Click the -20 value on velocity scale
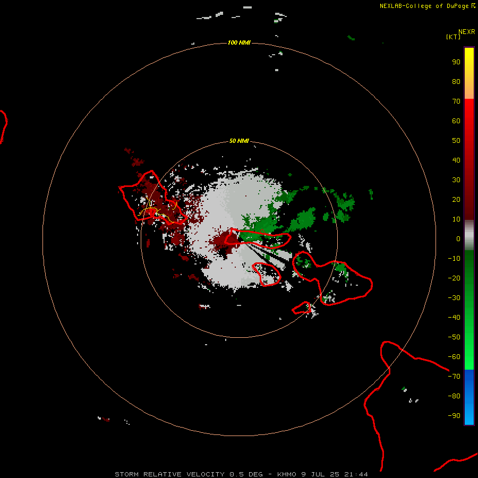 [x=454, y=278]
